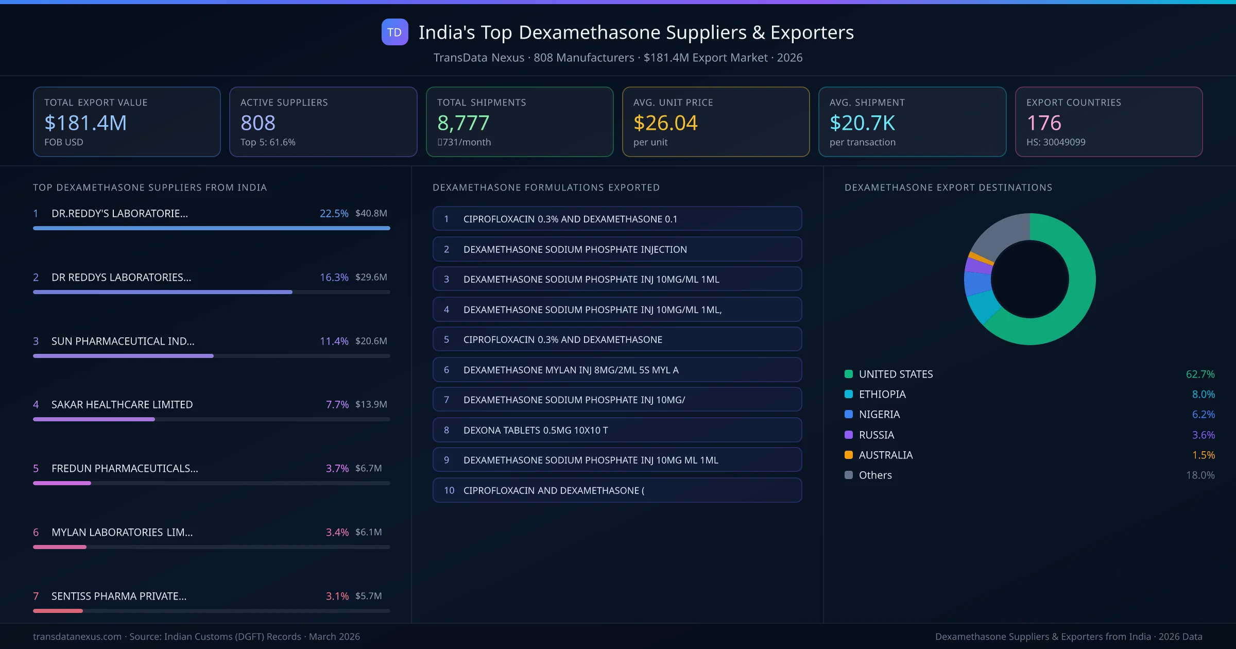1236x649 pixels.
Task: Select the TOTAL SHIPMENTS metric card
Action: 519,122
